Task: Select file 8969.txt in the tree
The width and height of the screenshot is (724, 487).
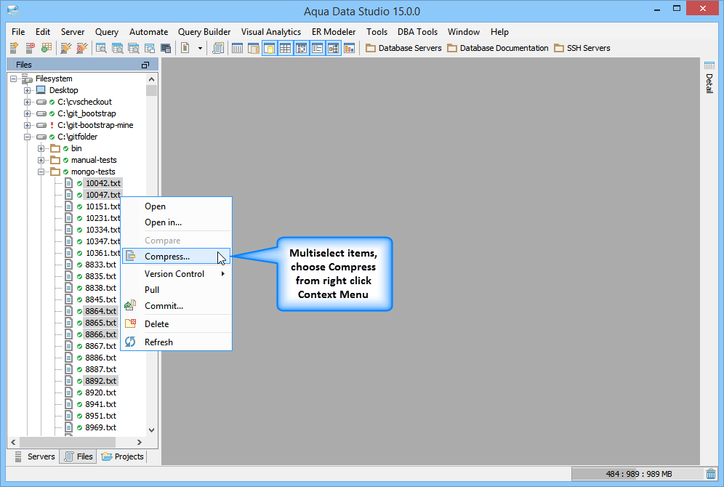Action: [100, 427]
